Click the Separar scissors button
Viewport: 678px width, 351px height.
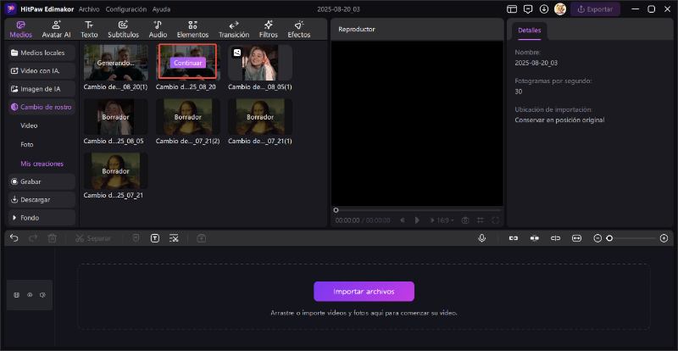click(93, 238)
